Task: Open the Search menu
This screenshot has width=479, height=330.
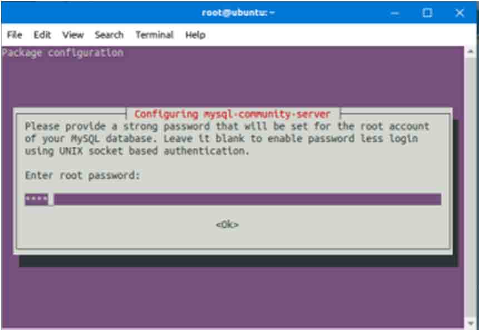Action: pos(109,35)
